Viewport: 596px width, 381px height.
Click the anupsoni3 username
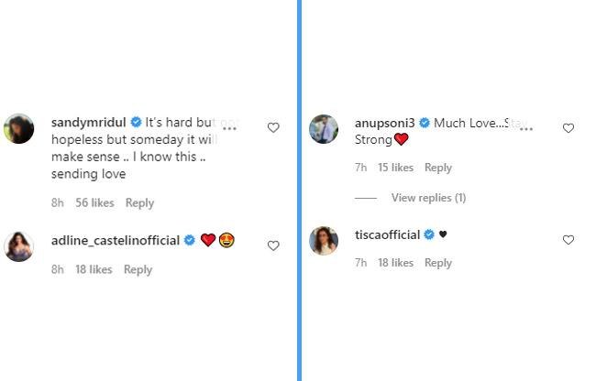pyautogui.click(x=384, y=122)
